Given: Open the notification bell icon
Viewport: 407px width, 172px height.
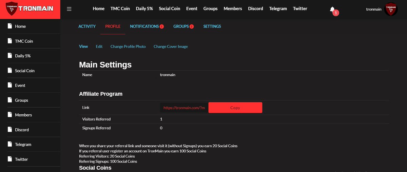Looking at the screenshot, I should [x=332, y=9].
